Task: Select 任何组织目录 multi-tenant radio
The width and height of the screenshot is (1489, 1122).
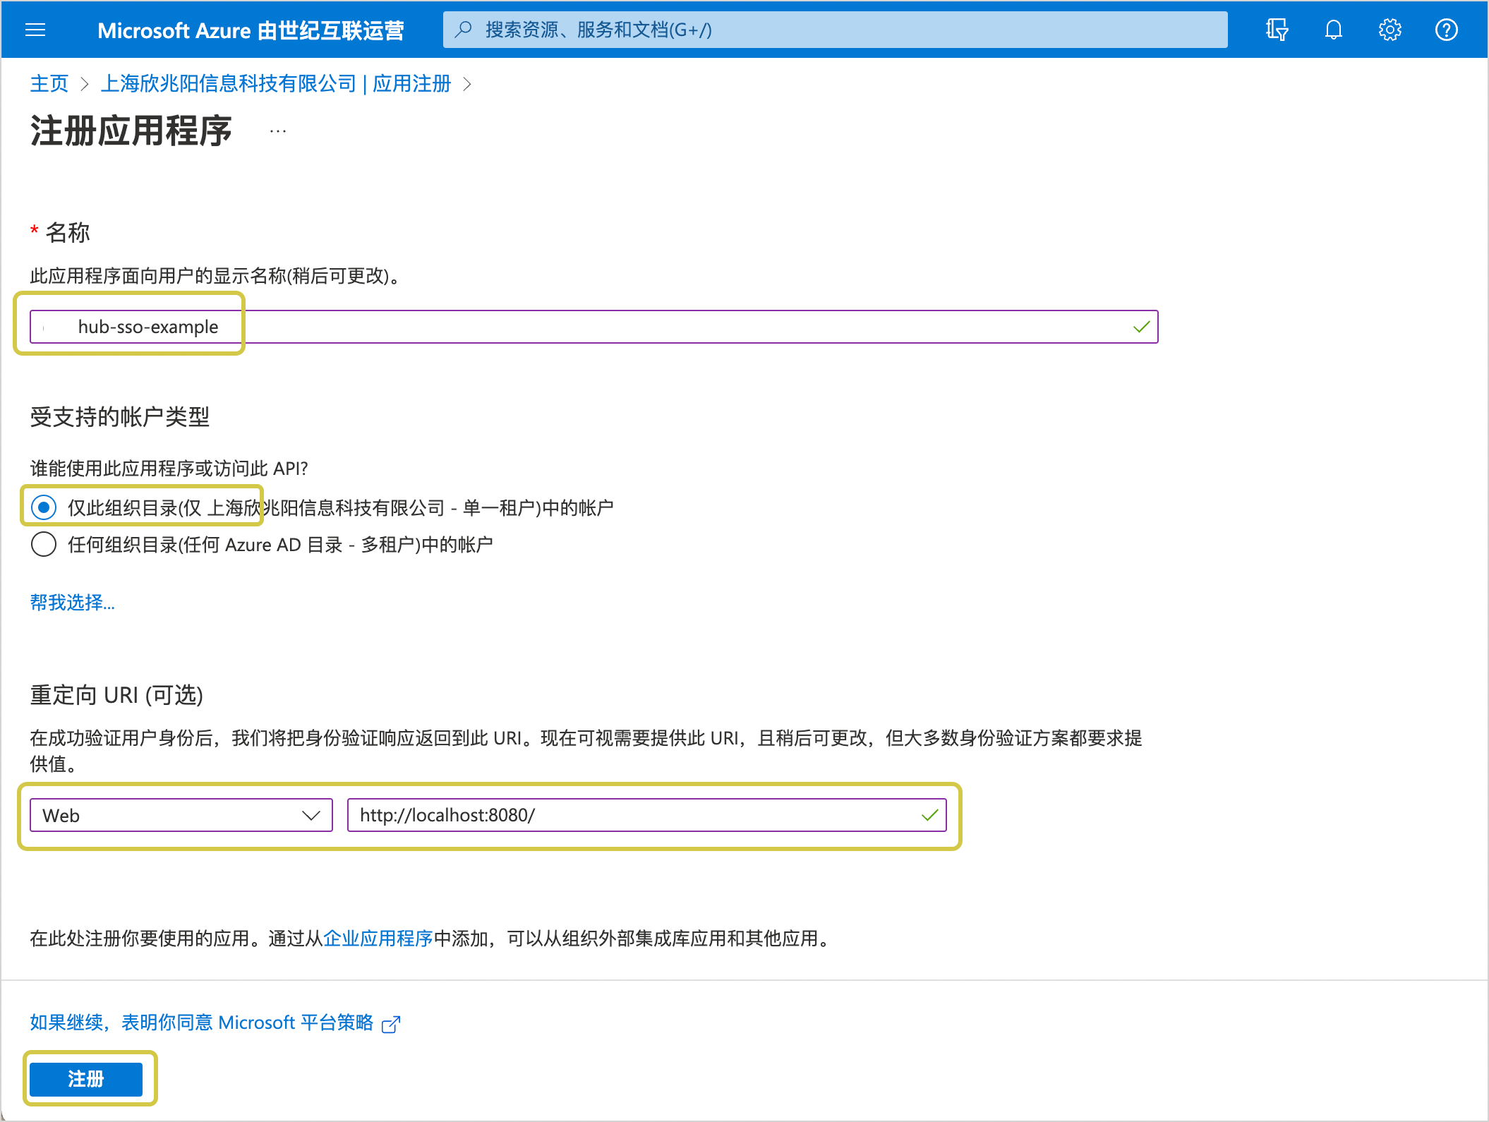Action: point(44,544)
